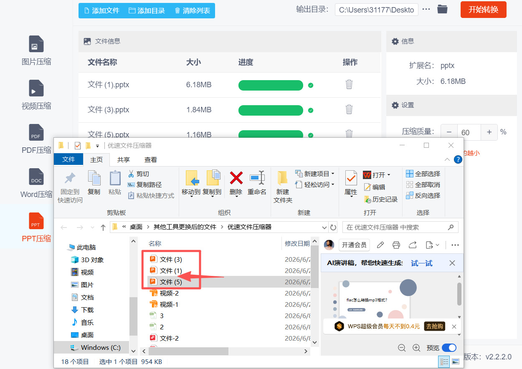Click 复制路径 in Explorer ribbon
522x369 pixels.
(144, 184)
